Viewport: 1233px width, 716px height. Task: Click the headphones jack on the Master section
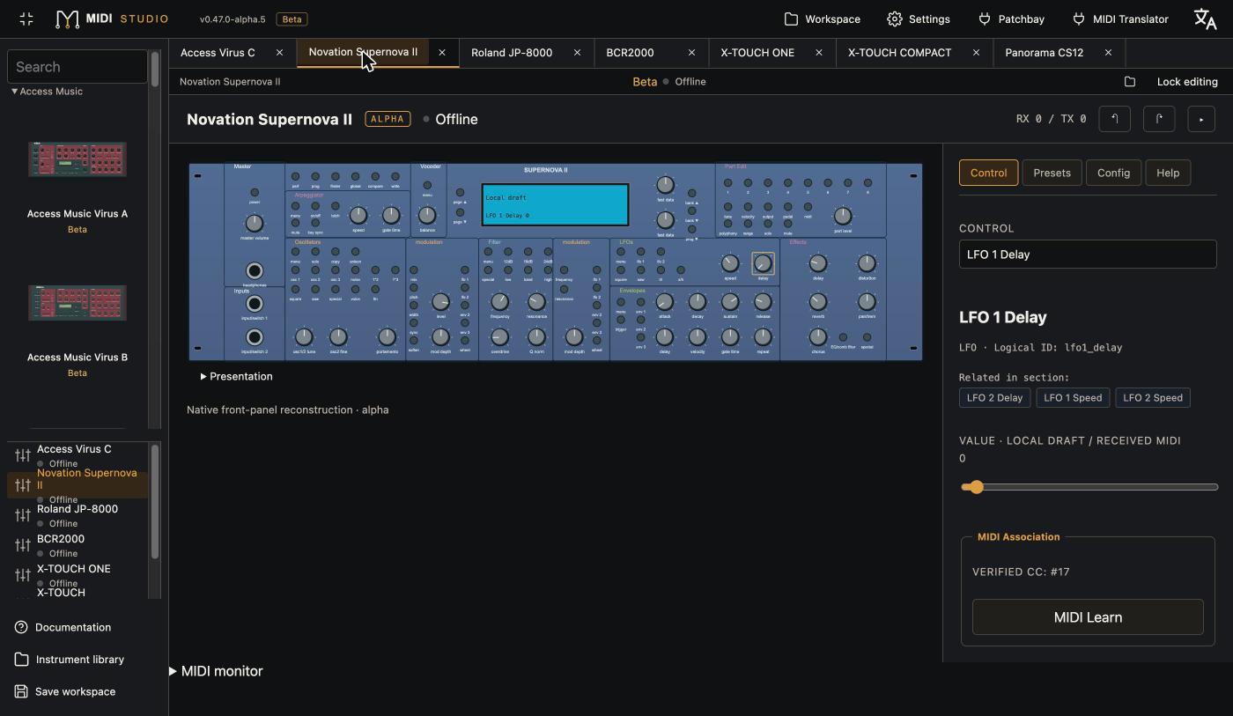point(255,271)
